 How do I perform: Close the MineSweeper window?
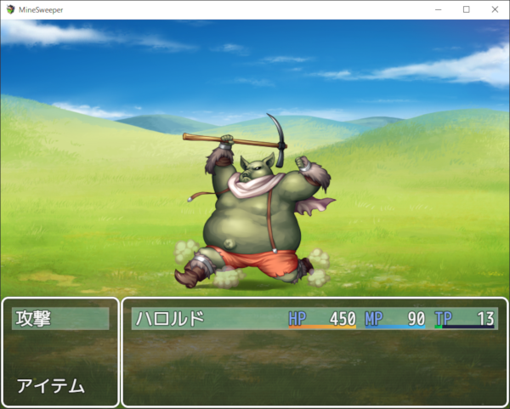coord(495,9)
